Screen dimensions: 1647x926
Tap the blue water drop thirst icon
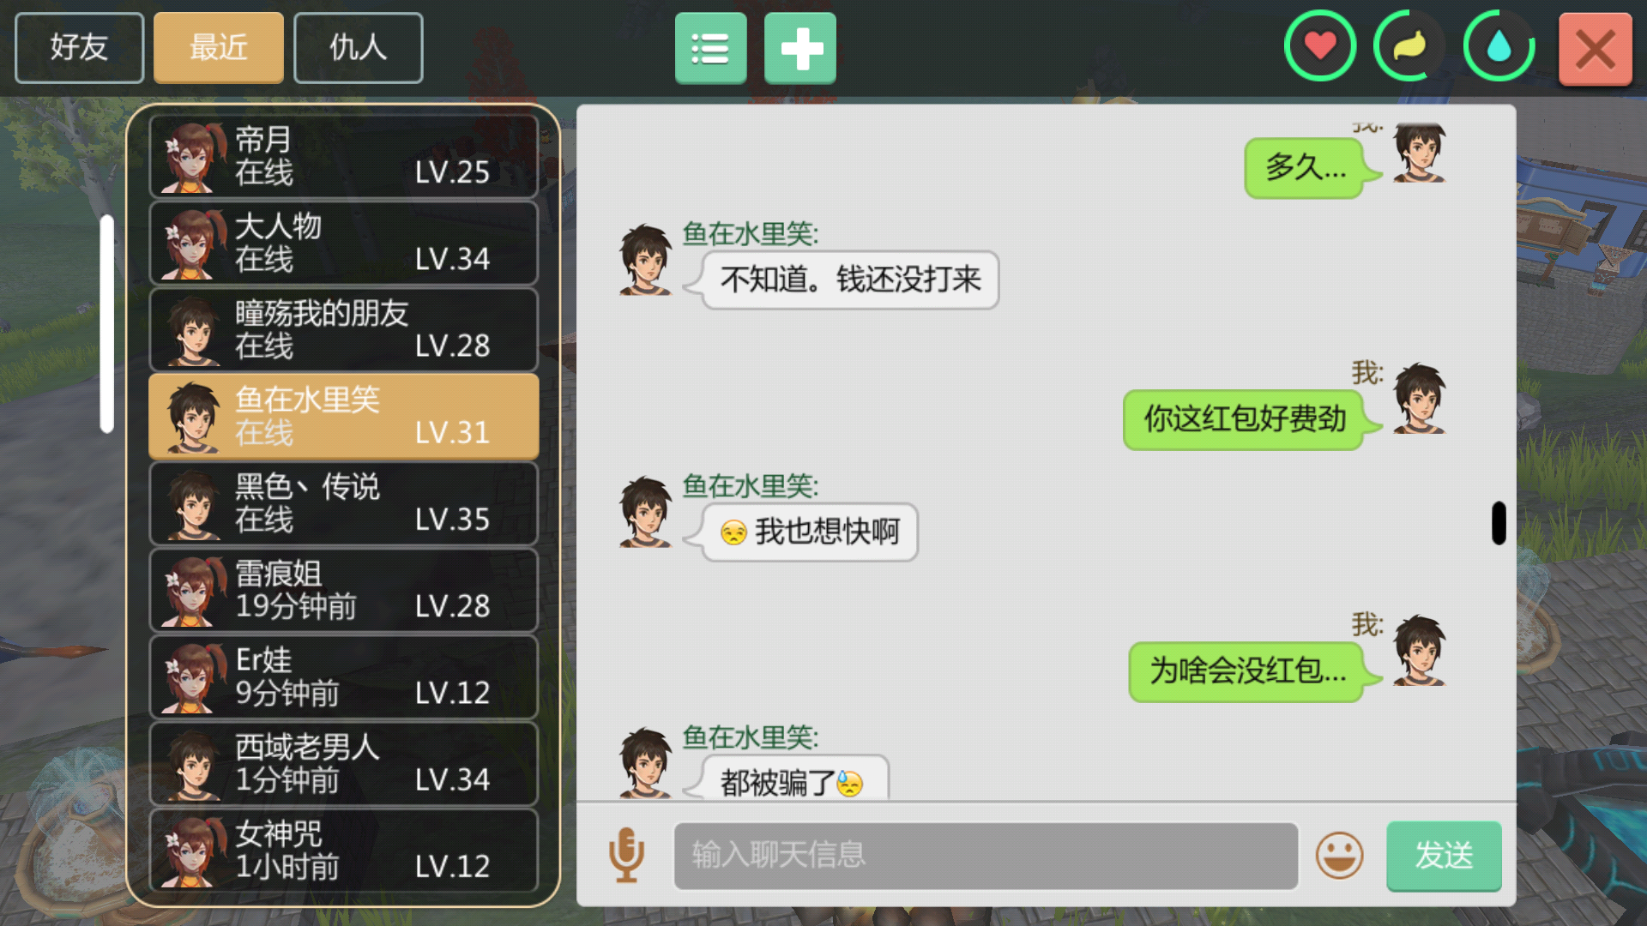point(1499,45)
